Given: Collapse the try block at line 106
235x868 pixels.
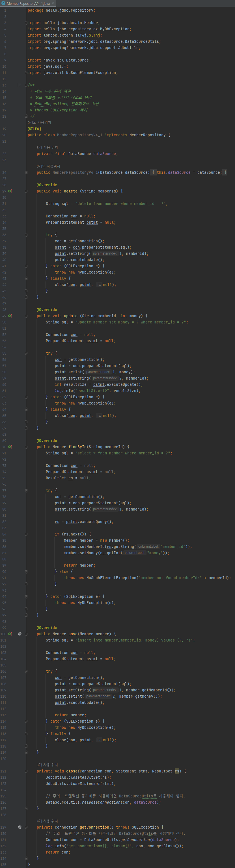Looking at the screenshot, I should pyautogui.click(x=26, y=671).
